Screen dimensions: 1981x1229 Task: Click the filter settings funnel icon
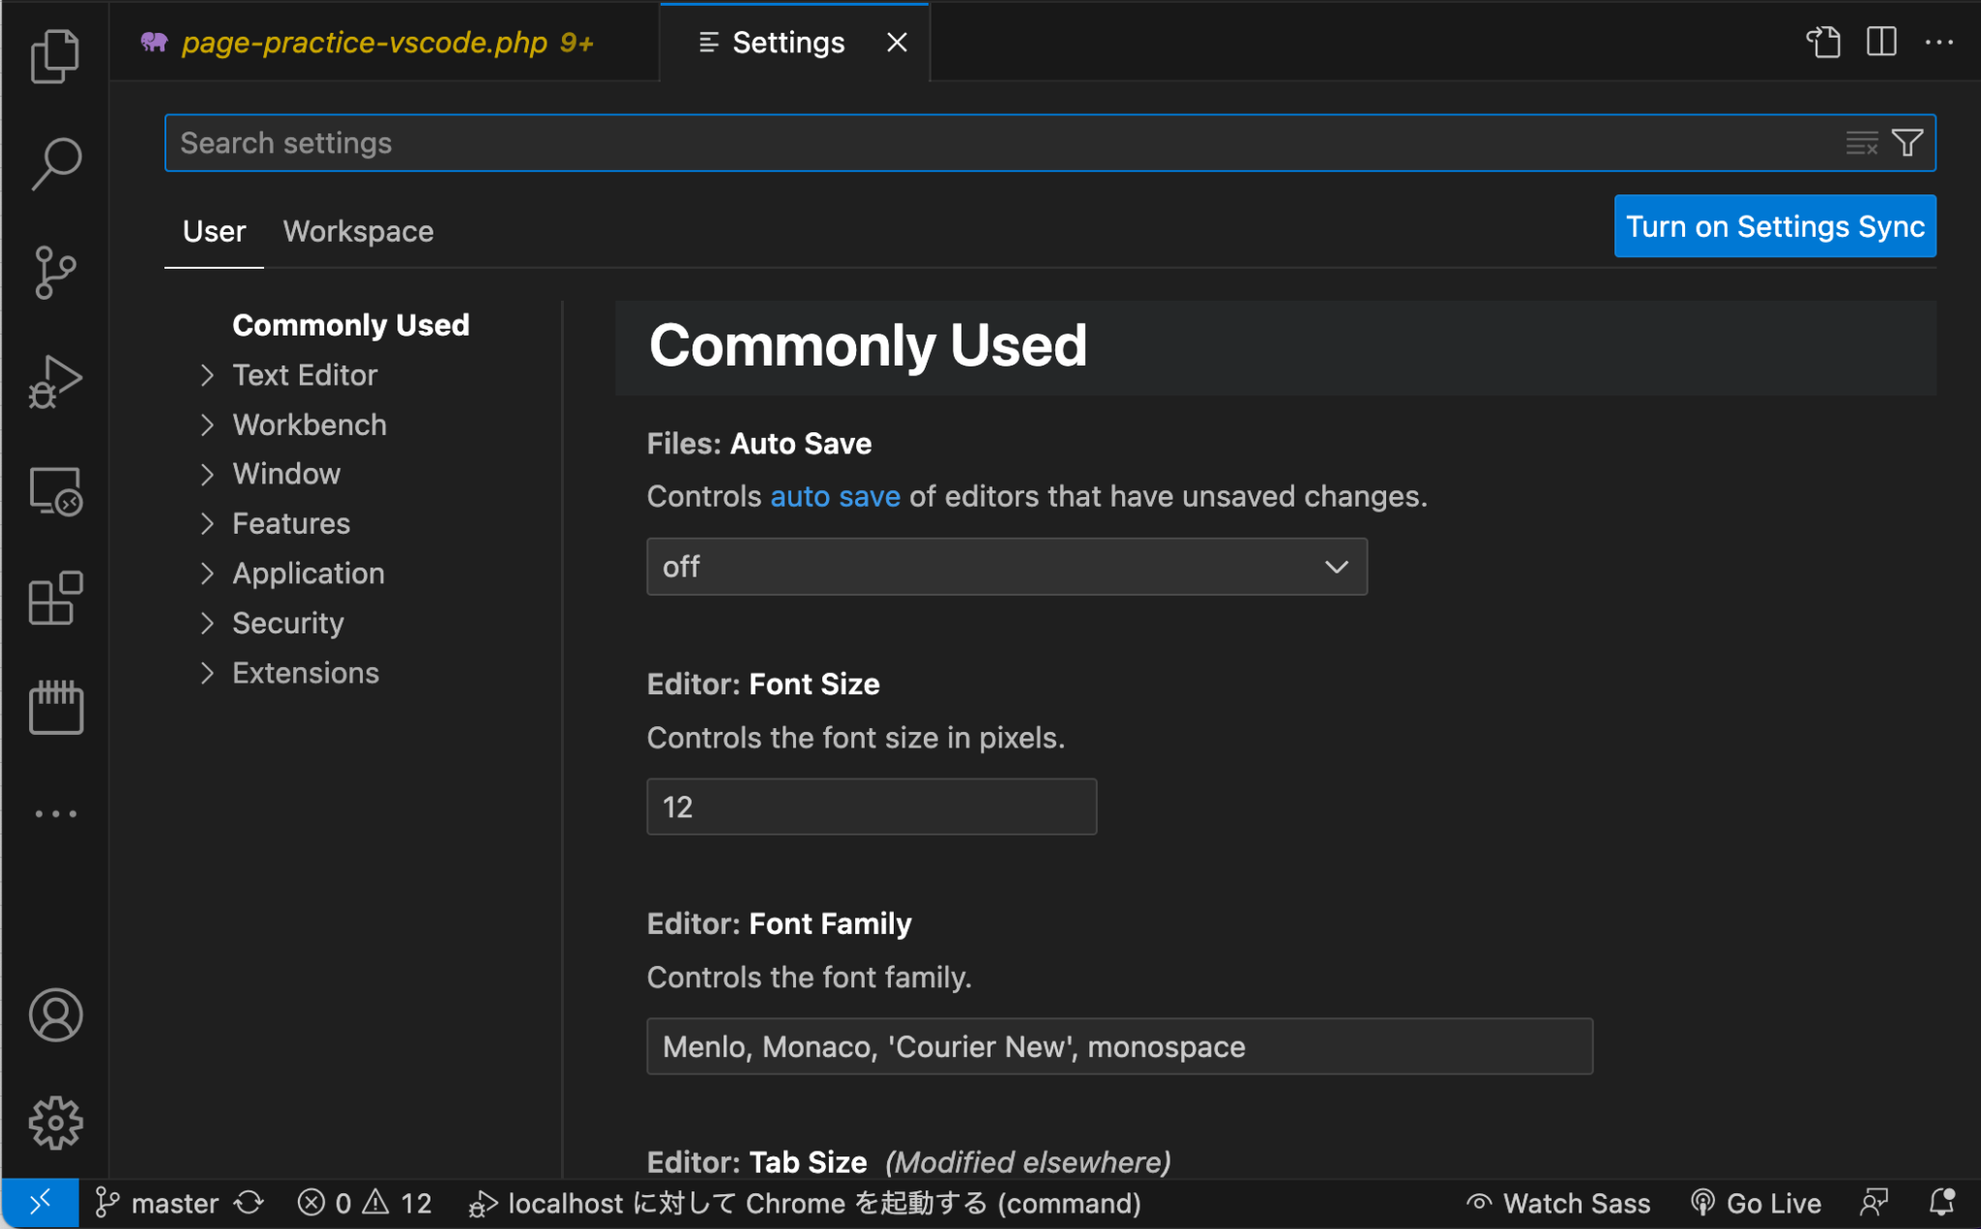(1907, 143)
